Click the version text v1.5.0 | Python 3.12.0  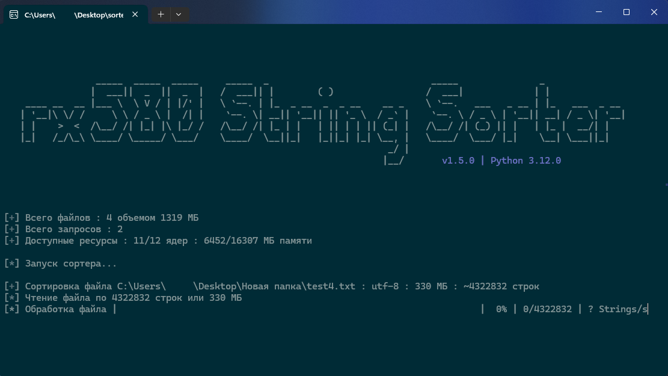(501, 161)
